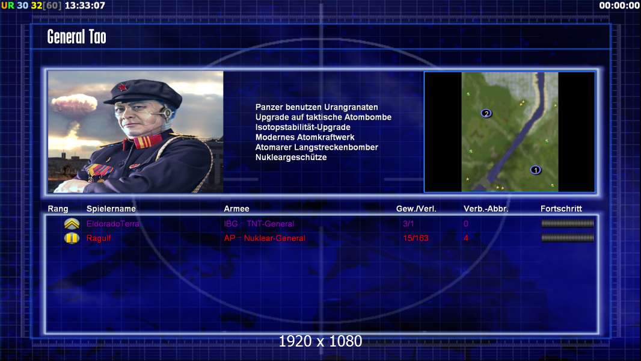This screenshot has width=641, height=361.
Task: Click the win/loss value "15/163"
Action: 416,238
